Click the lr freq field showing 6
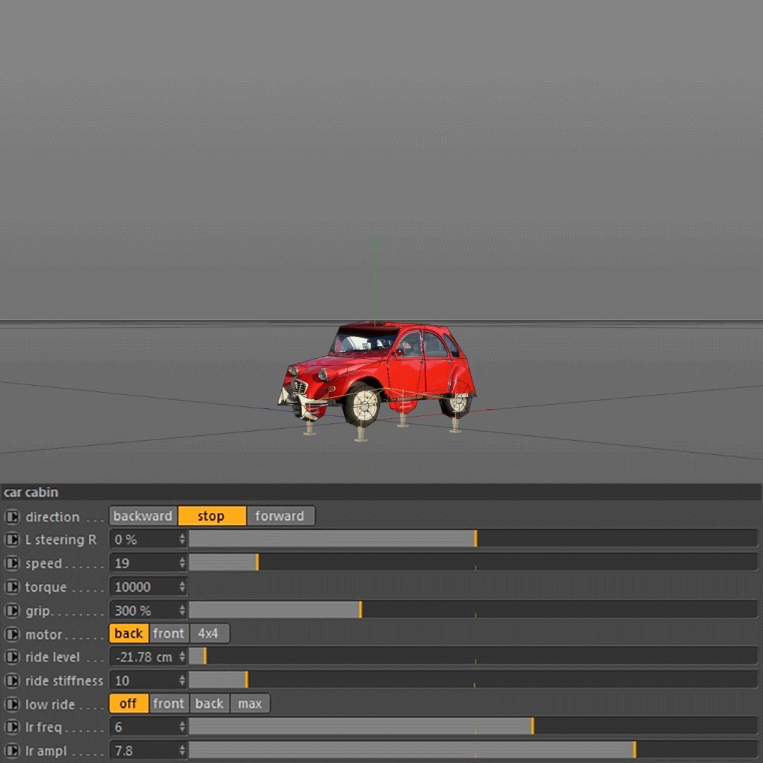The image size is (763, 763). (148, 726)
